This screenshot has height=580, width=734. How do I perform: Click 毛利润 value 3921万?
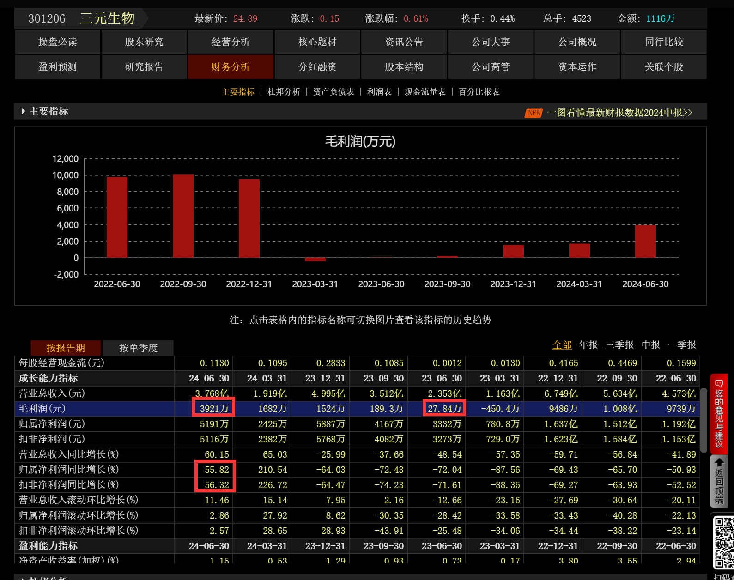click(x=214, y=409)
